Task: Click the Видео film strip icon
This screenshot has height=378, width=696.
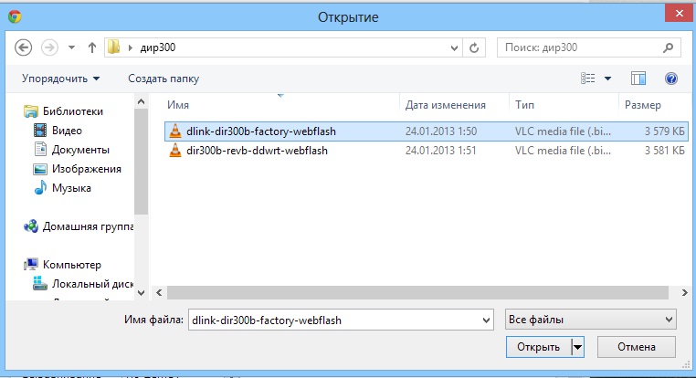Action: (40, 131)
